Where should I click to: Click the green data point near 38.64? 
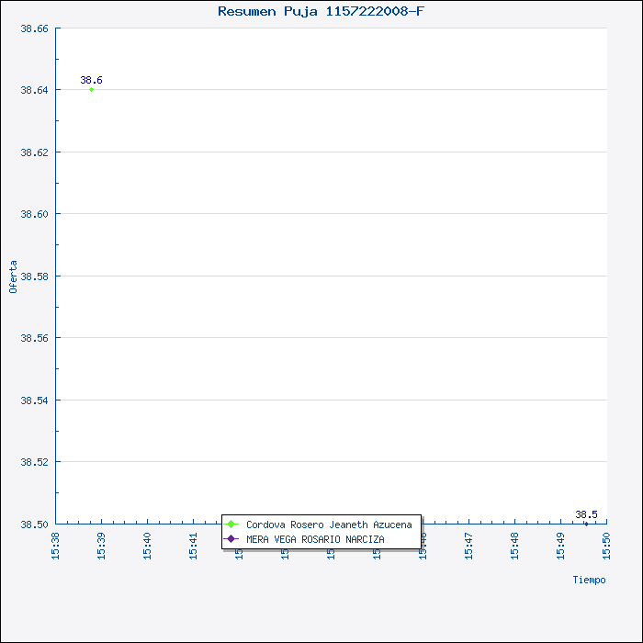[x=91, y=90]
